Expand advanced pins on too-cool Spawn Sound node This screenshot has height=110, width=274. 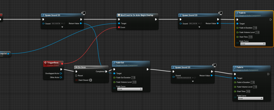tap(62, 27)
